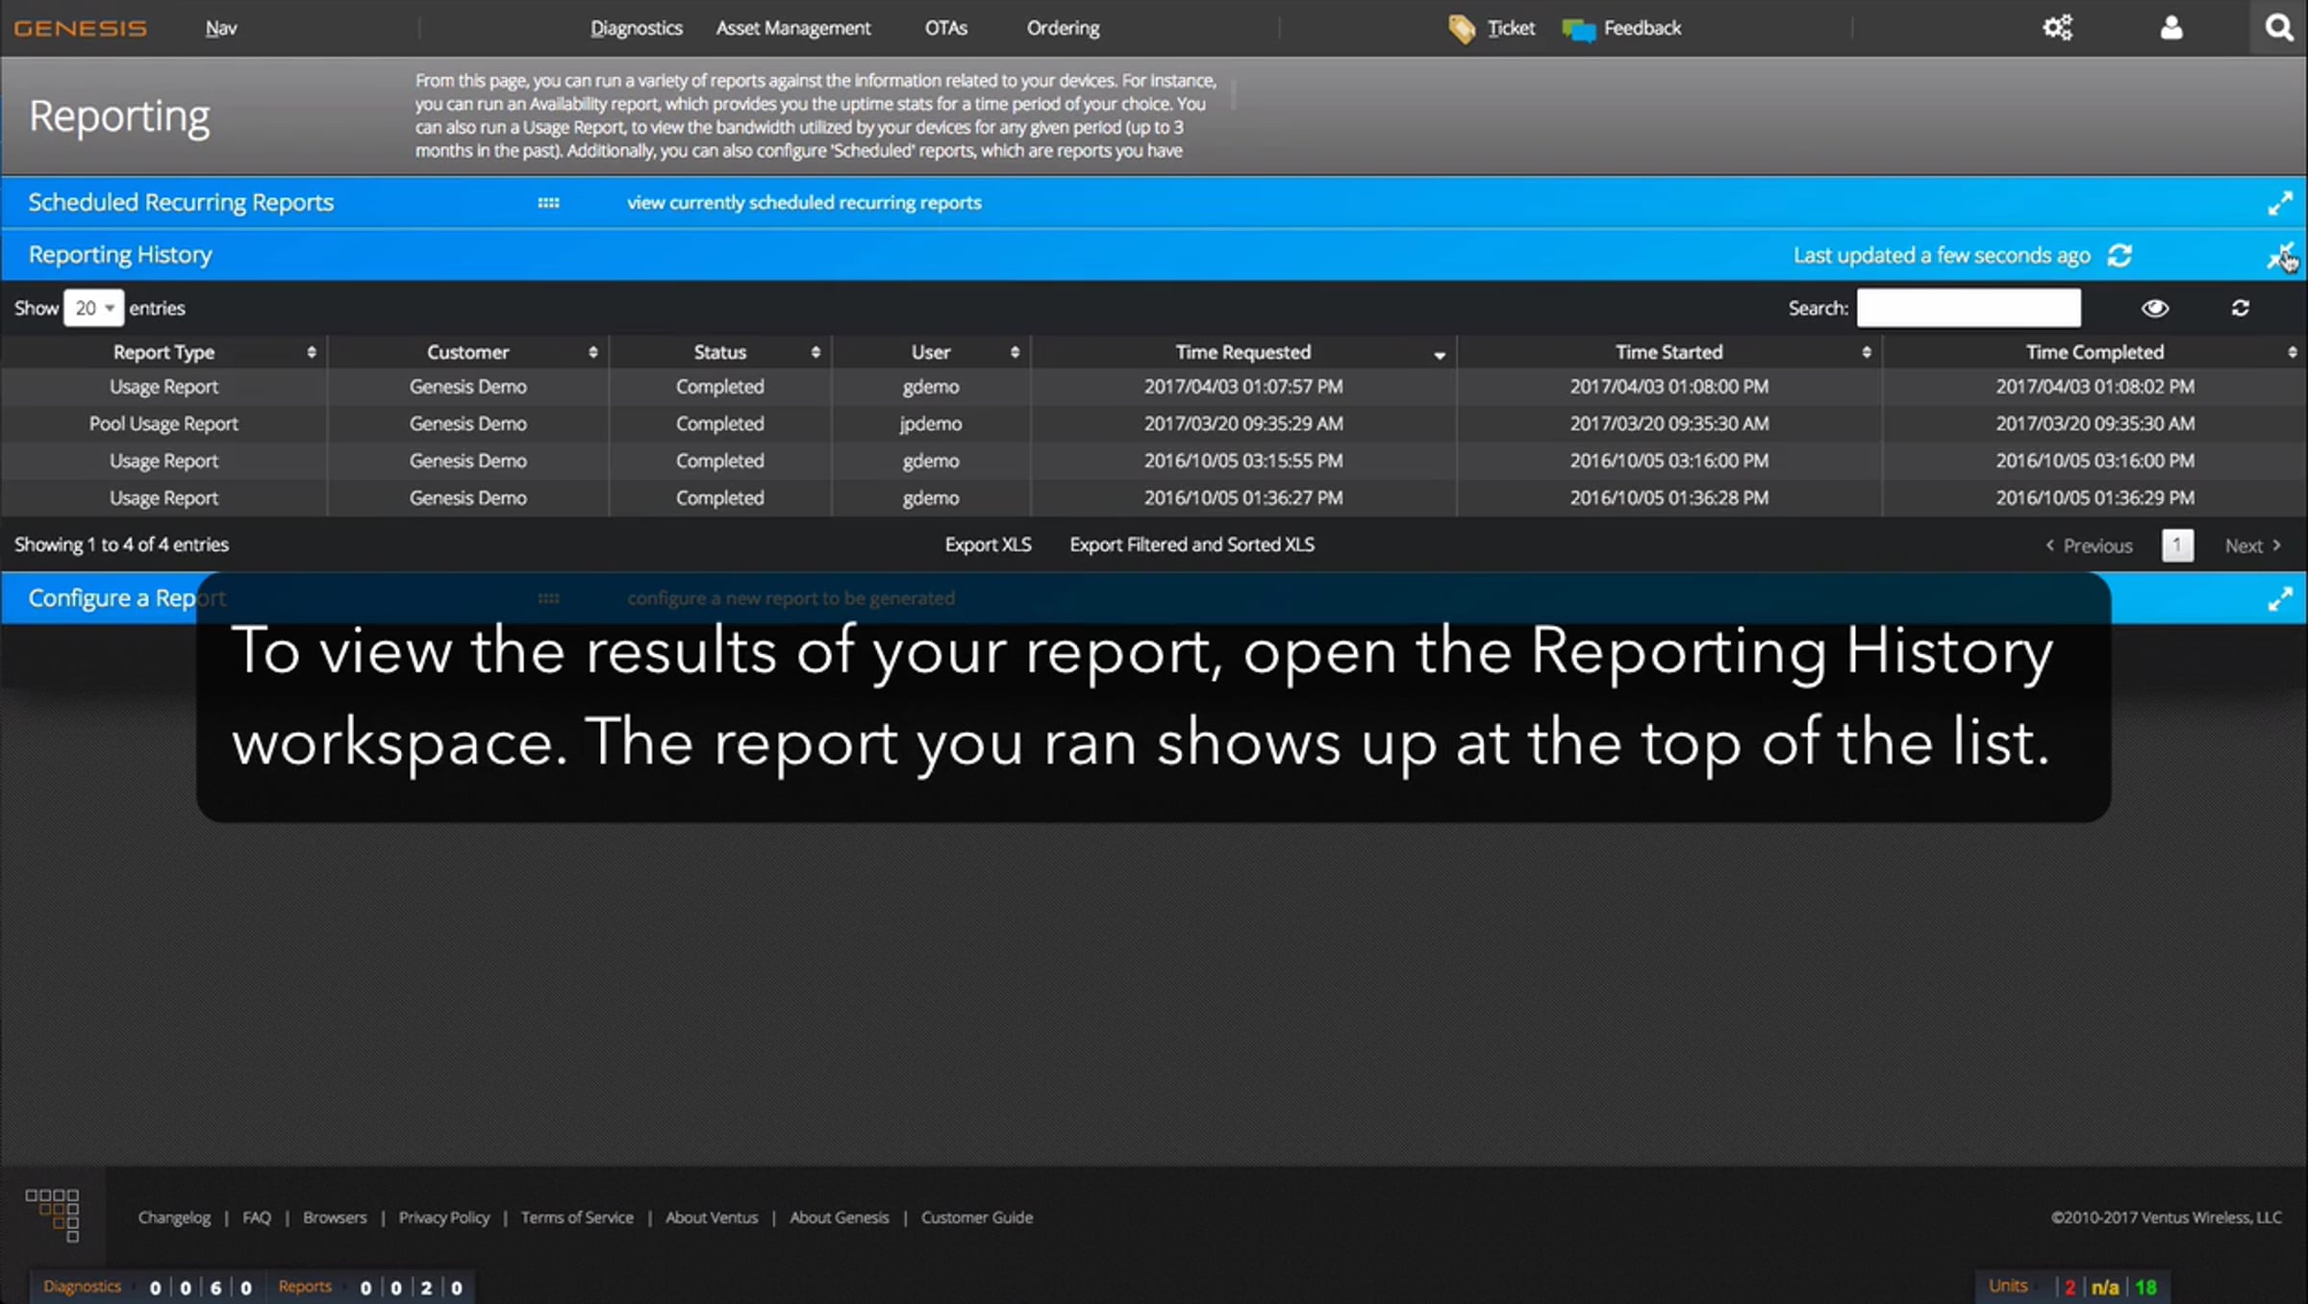Image resolution: width=2308 pixels, height=1304 pixels.
Task: Click the grid squares logo in footer
Action: pos(53,1216)
